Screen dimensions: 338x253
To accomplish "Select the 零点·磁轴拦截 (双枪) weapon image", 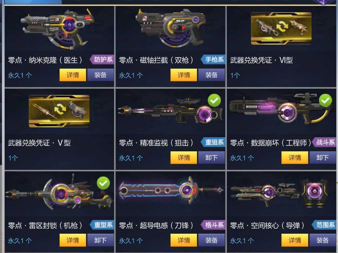I will (x=171, y=27).
